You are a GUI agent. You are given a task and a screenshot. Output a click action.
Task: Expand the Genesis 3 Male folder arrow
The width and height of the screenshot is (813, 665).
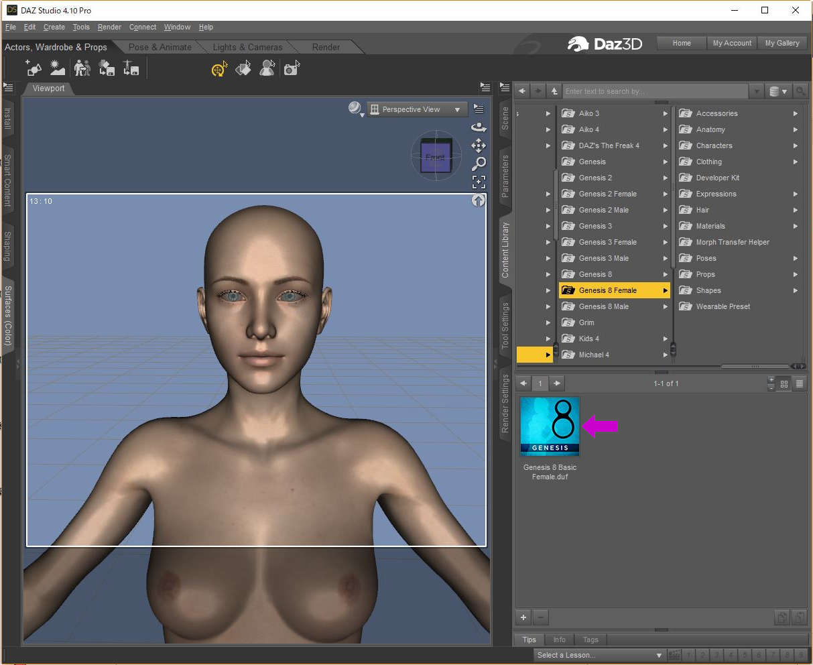(x=665, y=258)
